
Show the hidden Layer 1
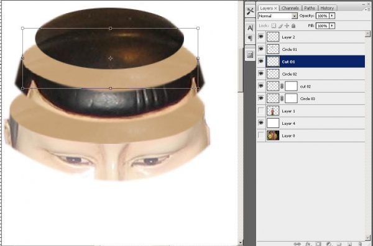coord(261,111)
